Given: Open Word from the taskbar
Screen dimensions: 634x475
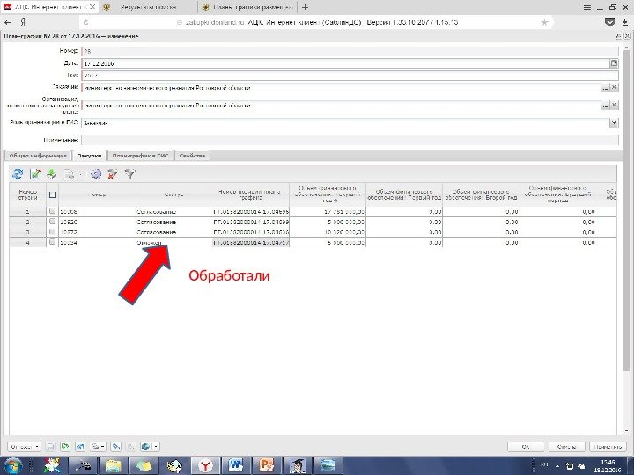Looking at the screenshot, I should 236,465.
